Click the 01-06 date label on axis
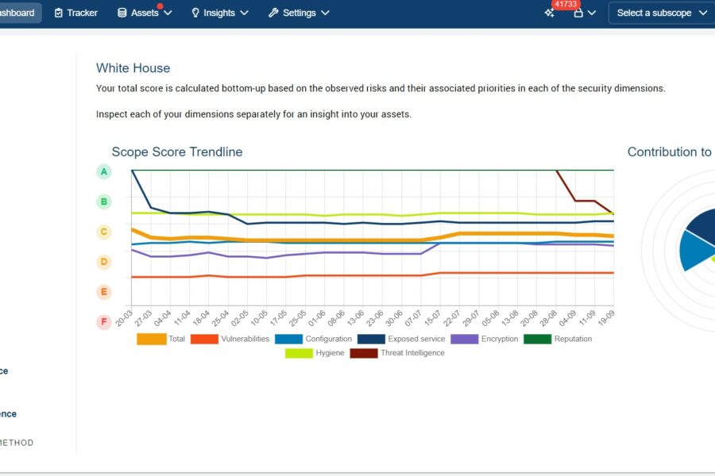Screen dimensions: 715x476 point(316,318)
